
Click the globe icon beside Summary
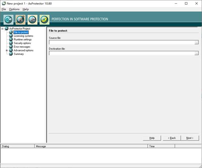coord(11,54)
